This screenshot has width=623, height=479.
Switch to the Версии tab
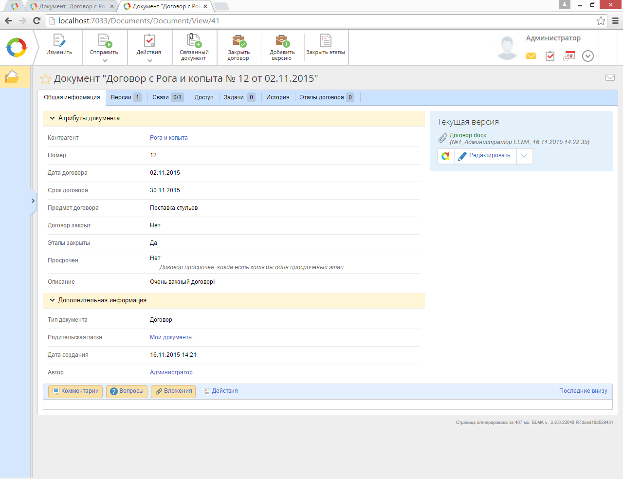click(125, 97)
